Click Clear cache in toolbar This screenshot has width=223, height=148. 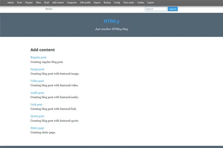pos(129,2)
